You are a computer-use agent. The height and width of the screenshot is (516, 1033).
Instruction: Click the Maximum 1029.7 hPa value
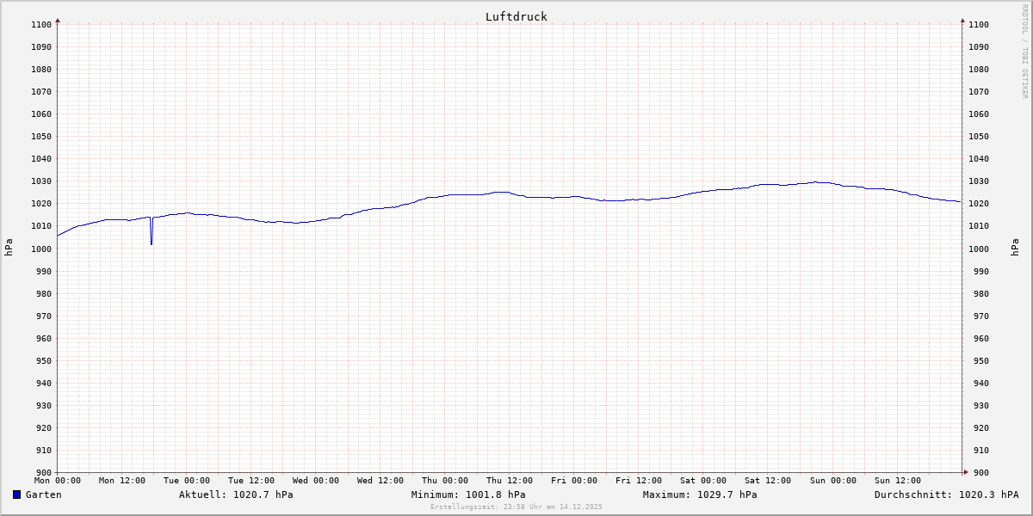coord(700,494)
